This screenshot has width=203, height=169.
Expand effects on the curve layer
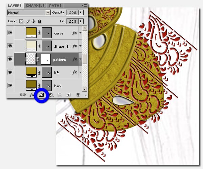pos(80,33)
